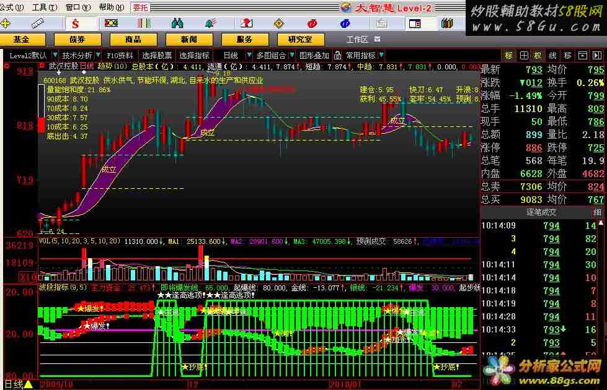Click the framed-box icon in the side panel header
Screen dimensions: 607x390
pyautogui.click(x=582, y=56)
